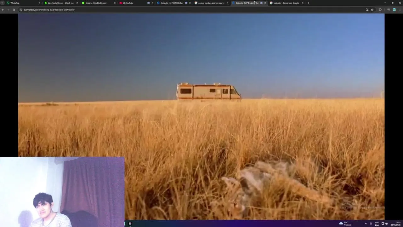Show hidden system tray icons
This screenshot has height=227, width=403.
point(366,224)
